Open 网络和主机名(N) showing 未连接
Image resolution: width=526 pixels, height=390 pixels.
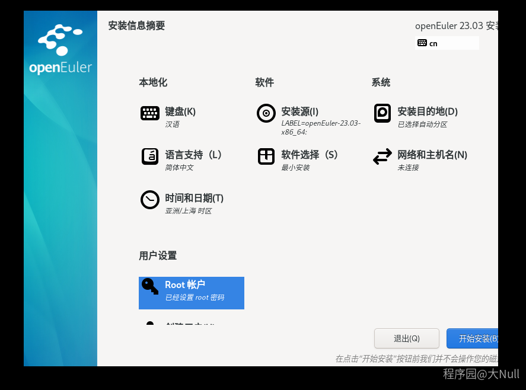pyautogui.click(x=432, y=155)
